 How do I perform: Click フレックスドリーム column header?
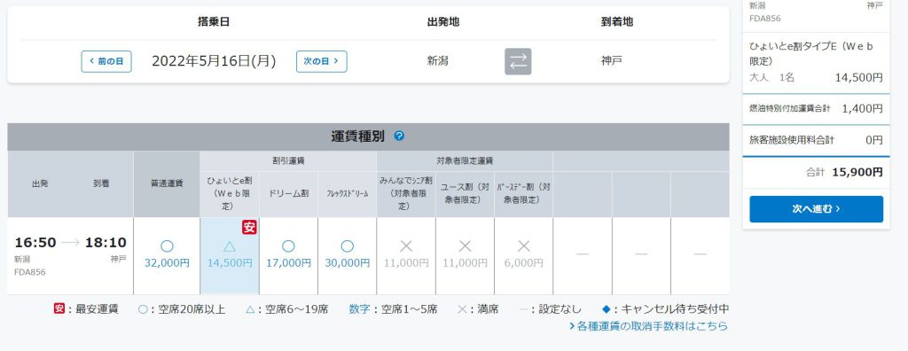coord(348,194)
